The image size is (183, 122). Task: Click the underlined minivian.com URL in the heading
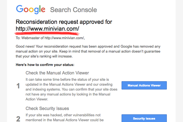click(47, 29)
